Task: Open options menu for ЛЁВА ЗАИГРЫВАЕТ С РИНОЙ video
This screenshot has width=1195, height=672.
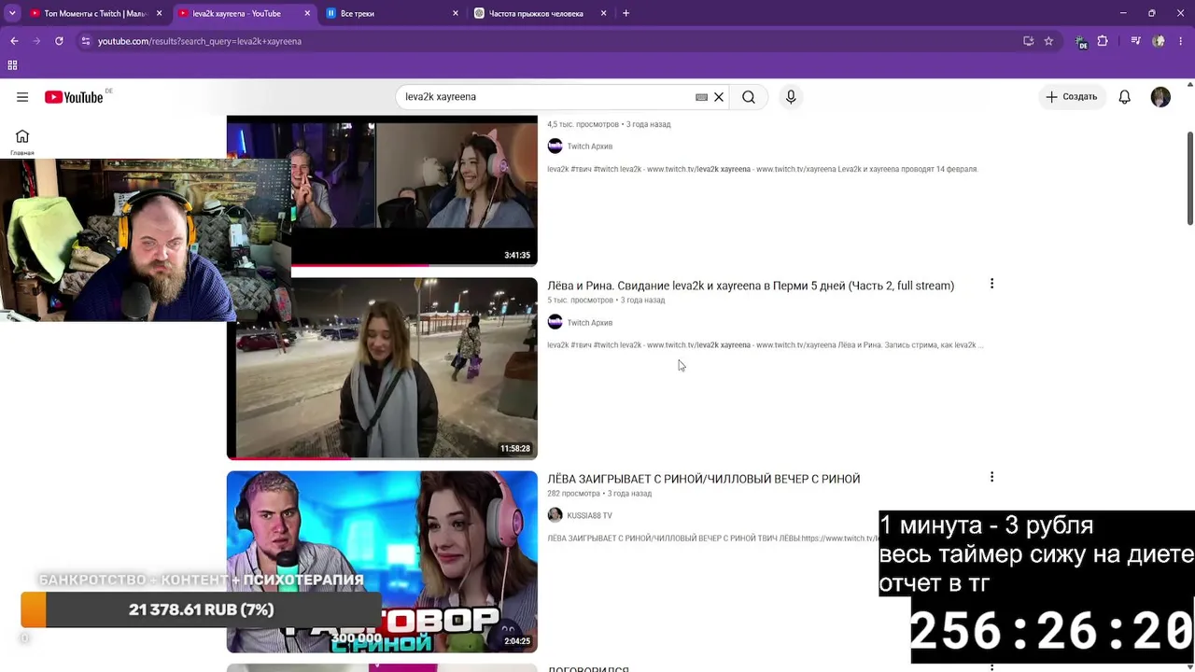Action: click(991, 477)
